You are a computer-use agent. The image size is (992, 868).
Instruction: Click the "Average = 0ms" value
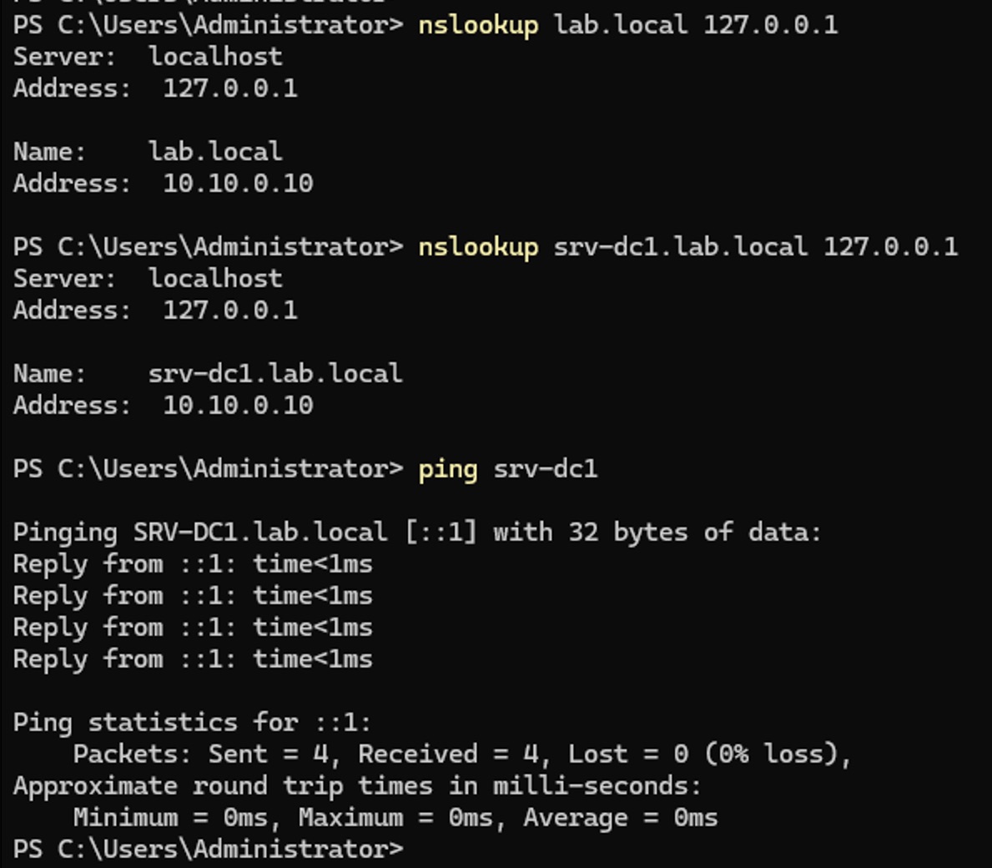620,818
